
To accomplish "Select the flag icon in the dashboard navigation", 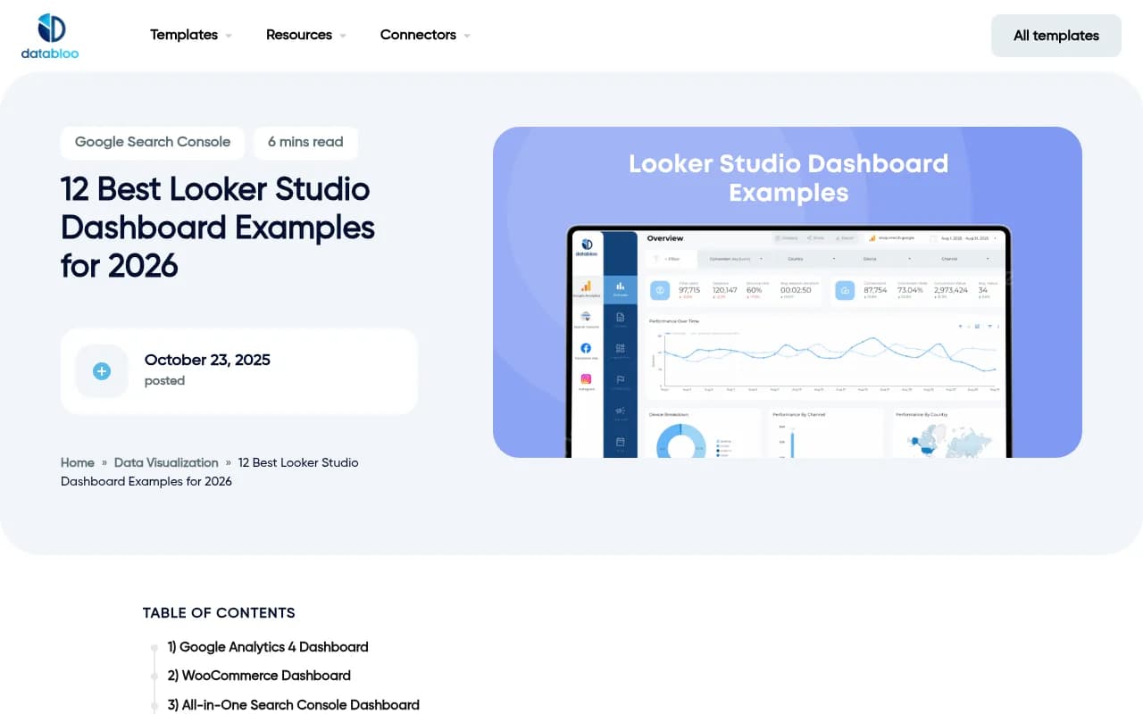I will [622, 378].
